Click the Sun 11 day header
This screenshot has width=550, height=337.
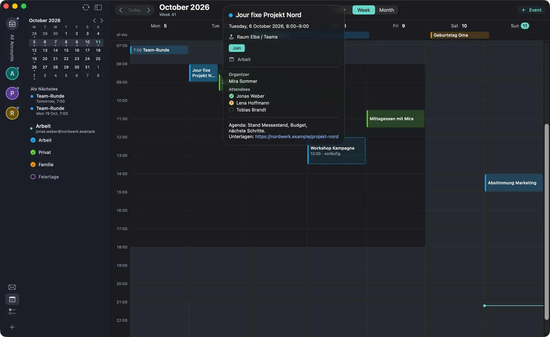[520, 26]
